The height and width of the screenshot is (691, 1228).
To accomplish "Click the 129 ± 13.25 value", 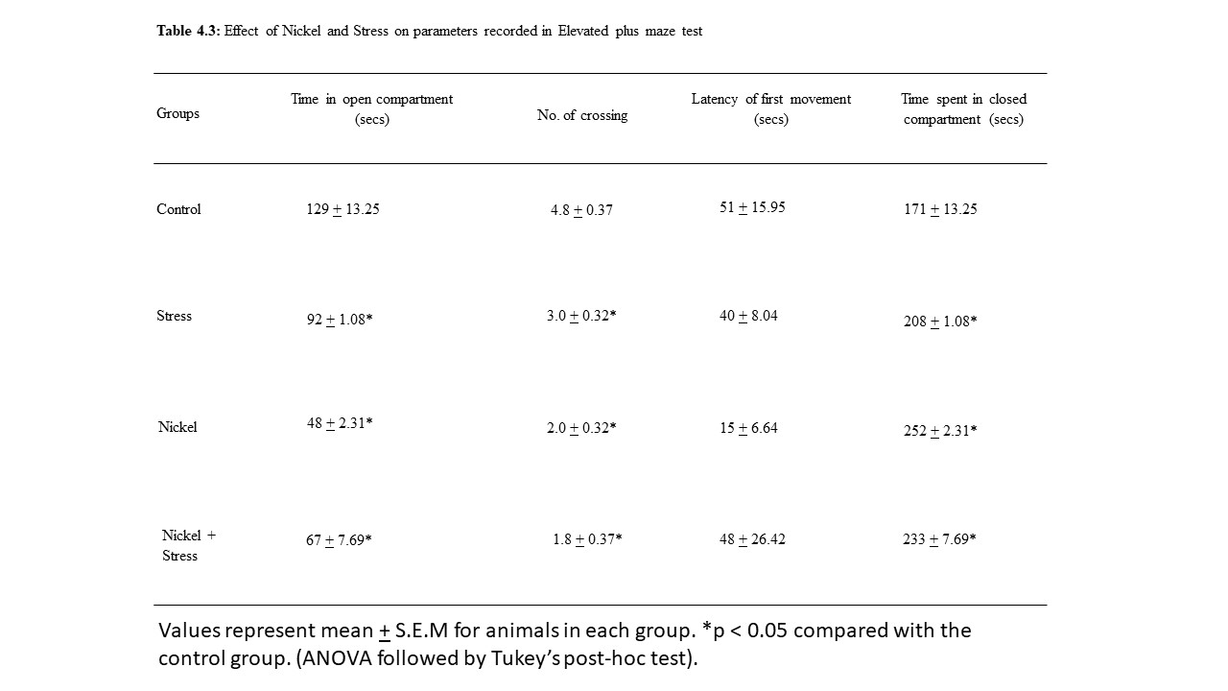I will click(x=342, y=209).
